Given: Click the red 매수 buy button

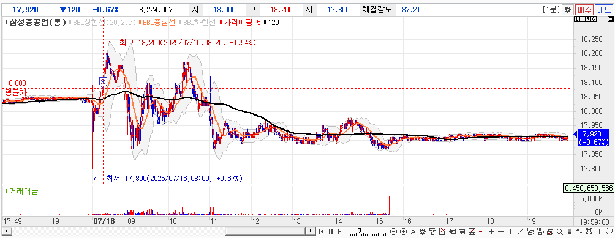Looking at the screenshot, I should pyautogui.click(x=584, y=10).
